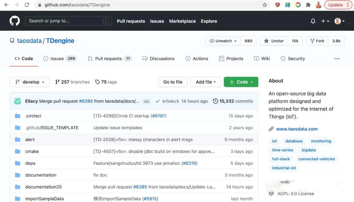View the 75 tags link
354x202 pixels.
(106, 82)
